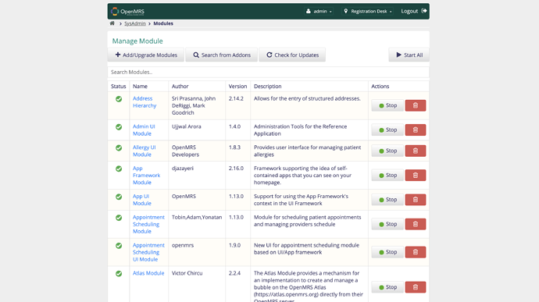Go to SysAdmin breadcrumb link

click(134, 23)
